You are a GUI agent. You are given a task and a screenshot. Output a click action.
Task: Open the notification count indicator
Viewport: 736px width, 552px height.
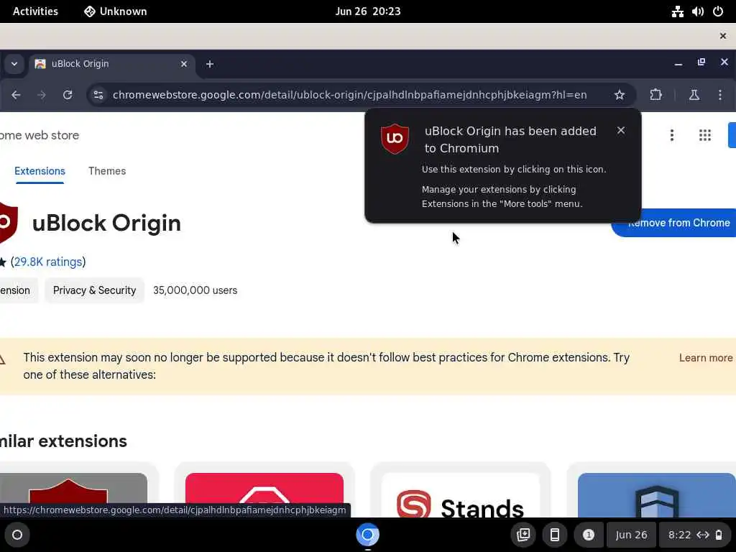click(588, 535)
